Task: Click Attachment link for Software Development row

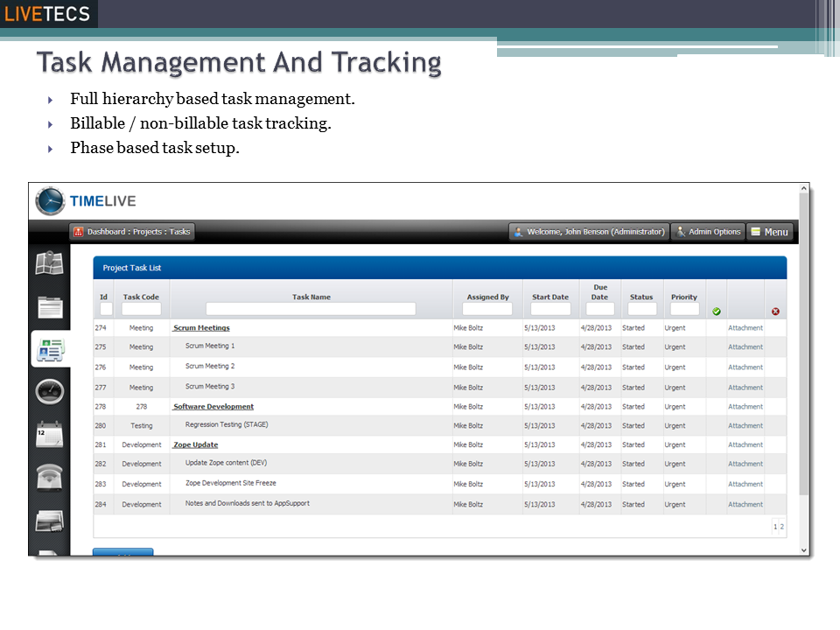Action: [745, 407]
